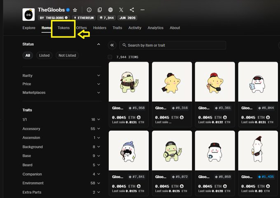Click the marketplace icon on Gloob #1,435
Image resolution: width=280 pixels, height=198 pixels.
(x=268, y=186)
